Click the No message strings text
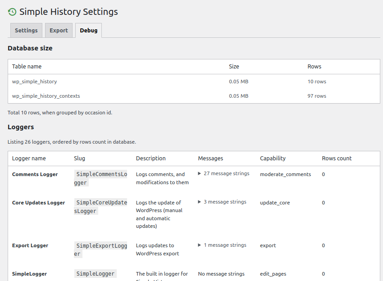The height and width of the screenshot is (281, 383). [x=221, y=274]
